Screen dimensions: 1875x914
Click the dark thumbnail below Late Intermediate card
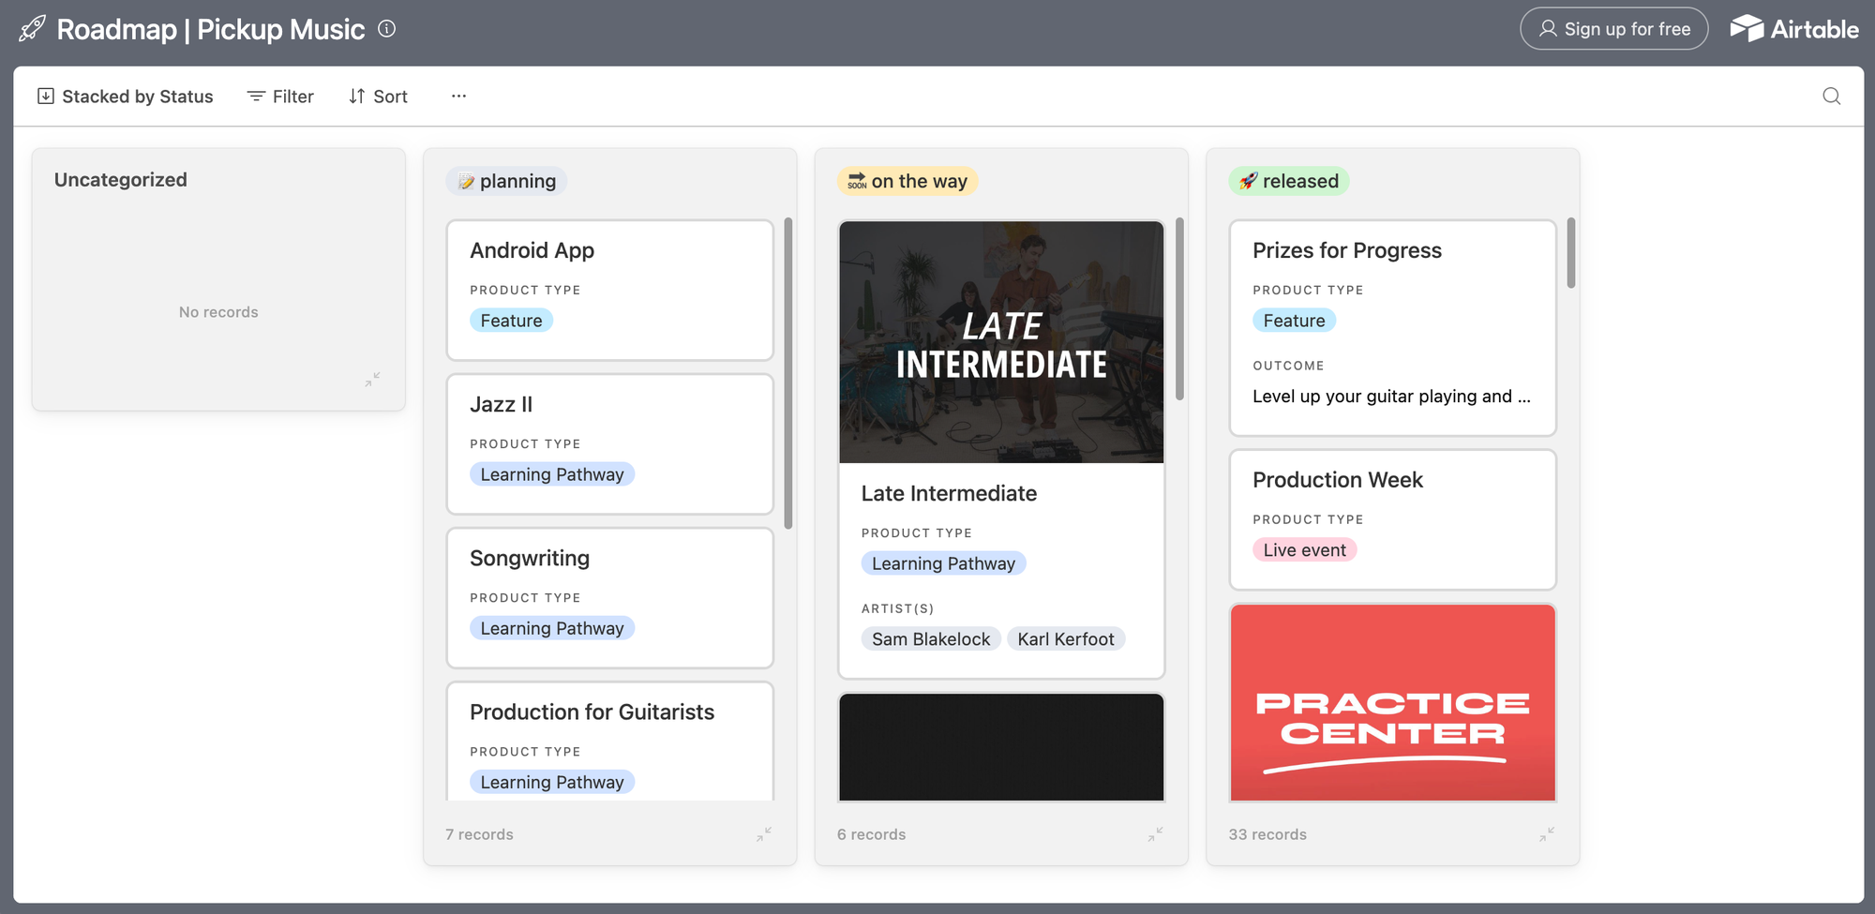(x=1001, y=747)
